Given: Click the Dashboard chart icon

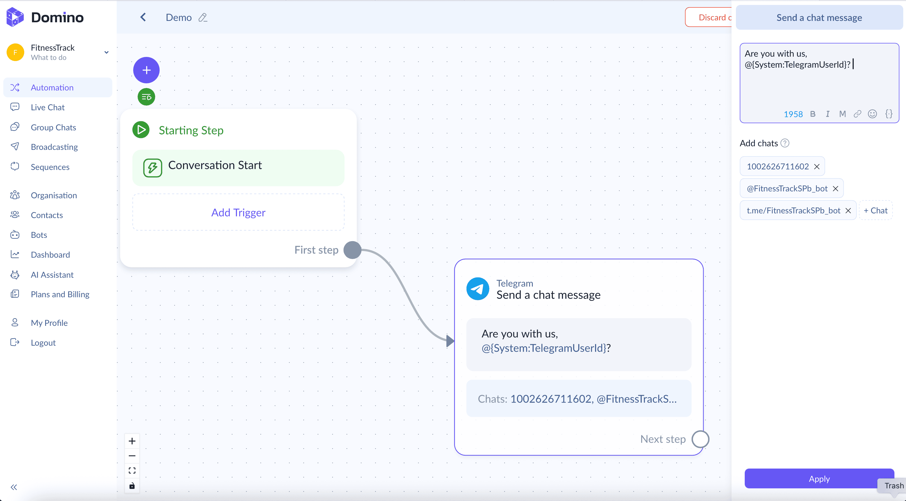Looking at the screenshot, I should 15,254.
